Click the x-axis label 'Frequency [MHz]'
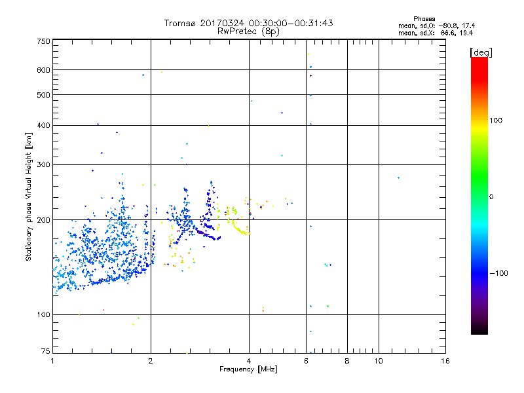Image resolution: width=524 pixels, height=393 pixels. pos(248,369)
